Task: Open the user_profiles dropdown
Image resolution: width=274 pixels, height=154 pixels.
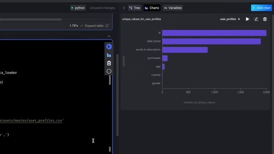Action: point(230,19)
